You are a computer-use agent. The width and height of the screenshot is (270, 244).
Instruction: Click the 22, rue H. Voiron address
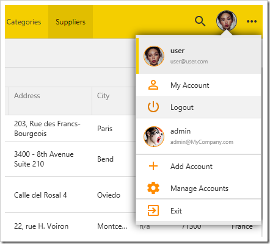click(x=41, y=226)
